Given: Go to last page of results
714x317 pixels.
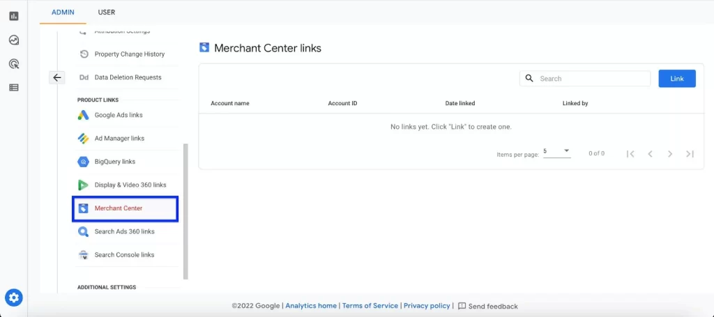Looking at the screenshot, I should [690, 154].
